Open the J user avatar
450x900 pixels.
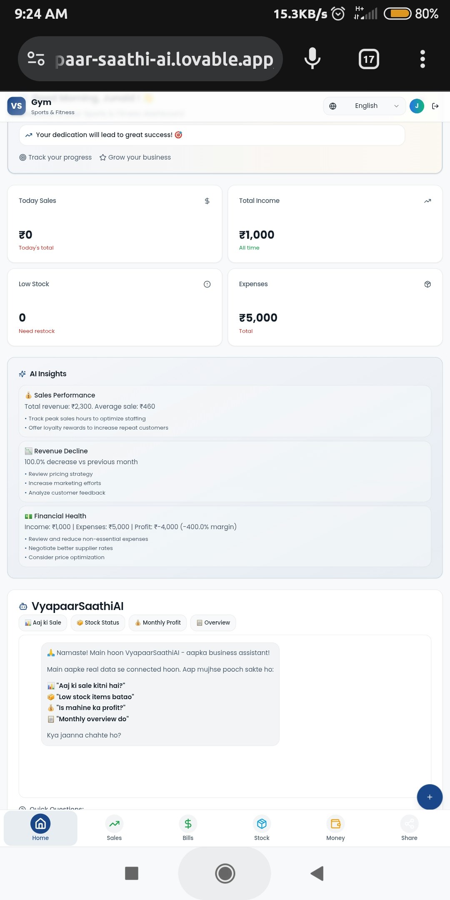tap(417, 106)
